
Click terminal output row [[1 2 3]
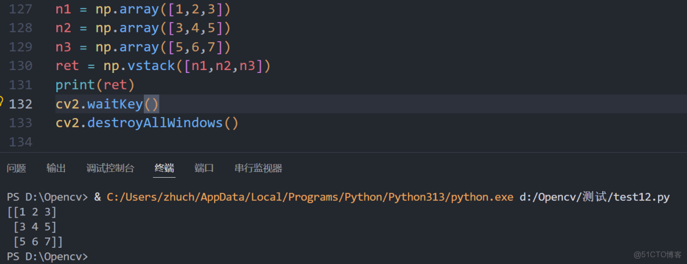(32, 212)
